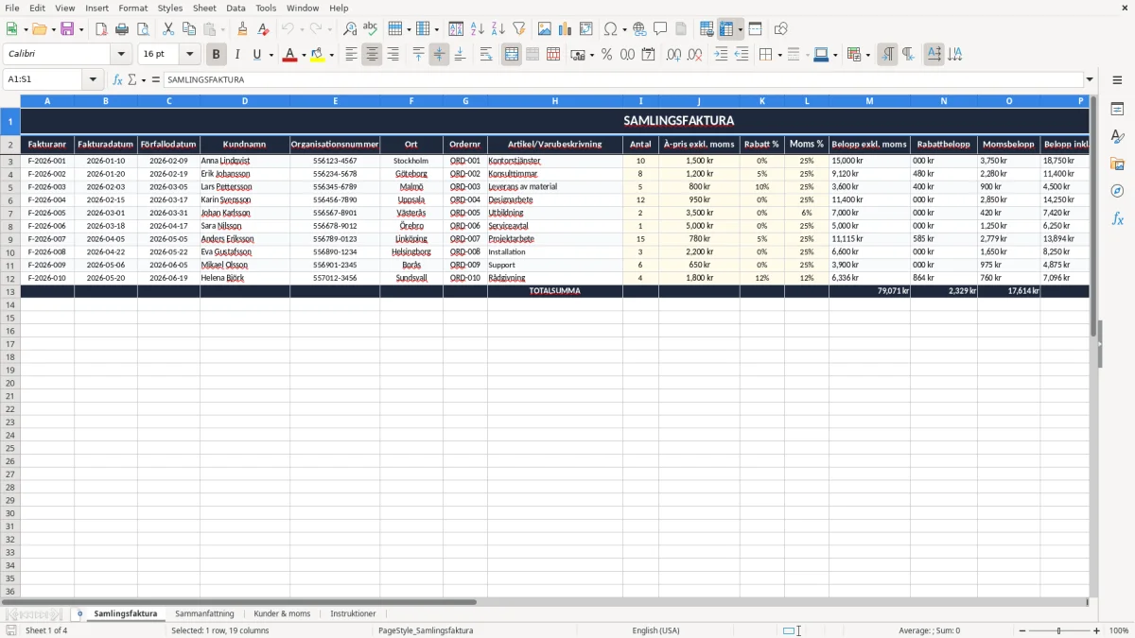The image size is (1135, 638).
Task: Toggle Bold formatting
Action: click(216, 55)
